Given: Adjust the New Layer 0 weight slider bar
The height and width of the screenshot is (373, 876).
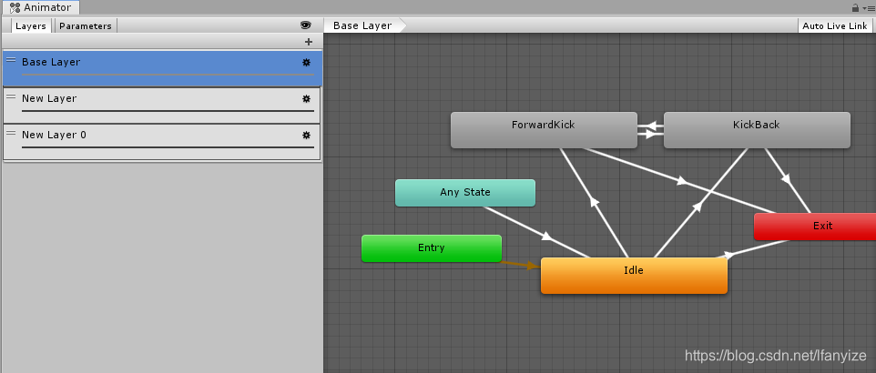Looking at the screenshot, I should pos(168,146).
